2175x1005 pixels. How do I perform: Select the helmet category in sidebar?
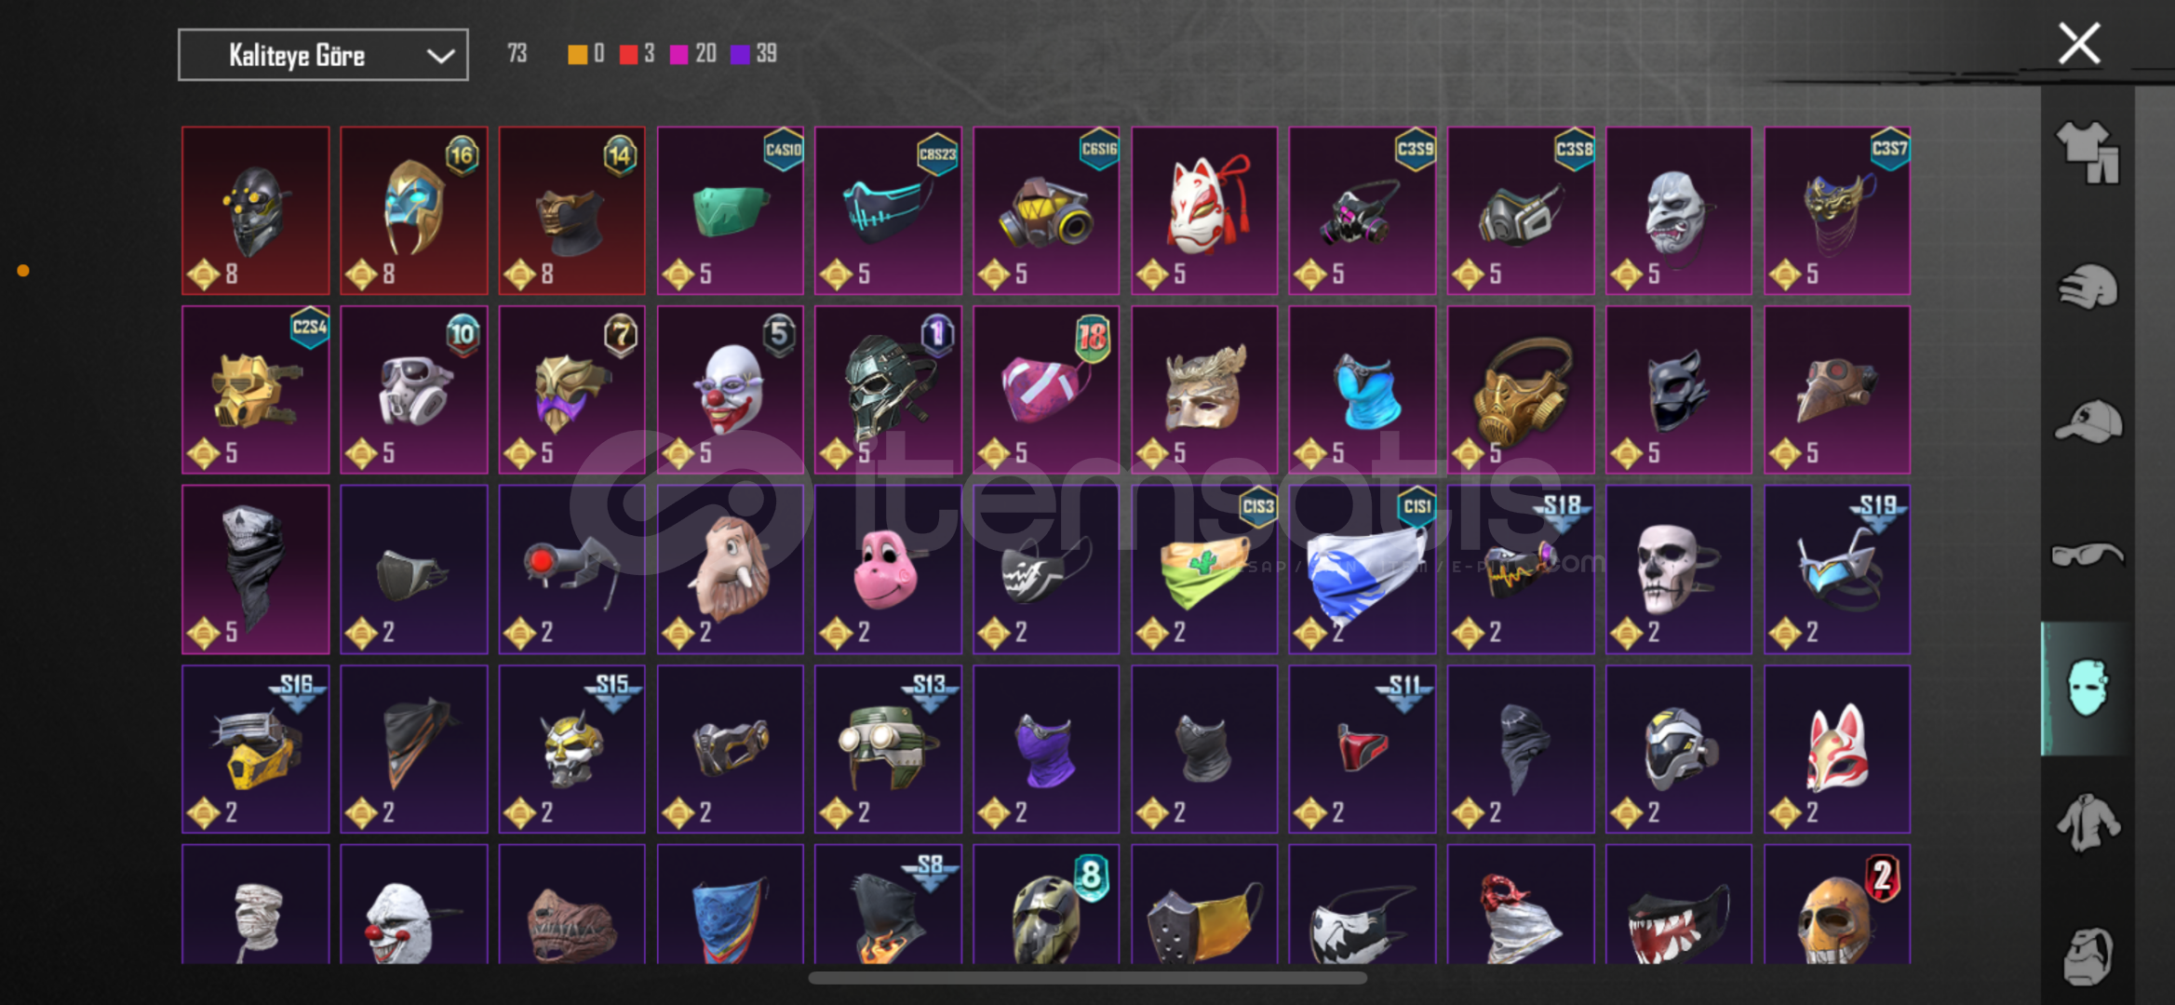tap(2088, 287)
